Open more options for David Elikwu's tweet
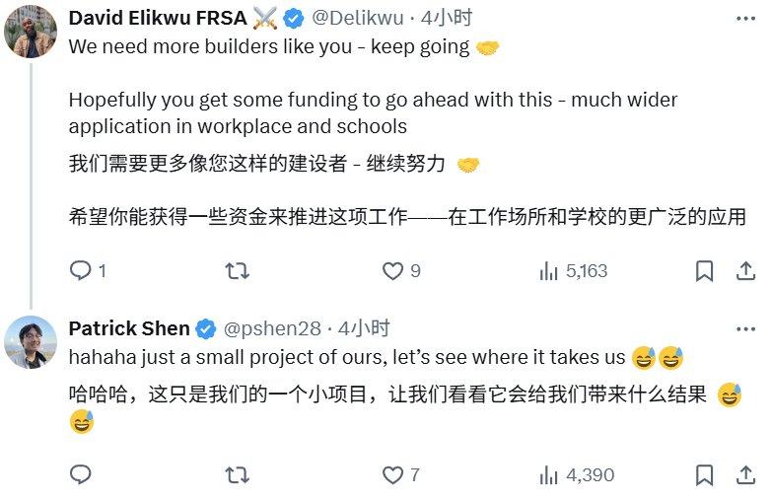 745,19
